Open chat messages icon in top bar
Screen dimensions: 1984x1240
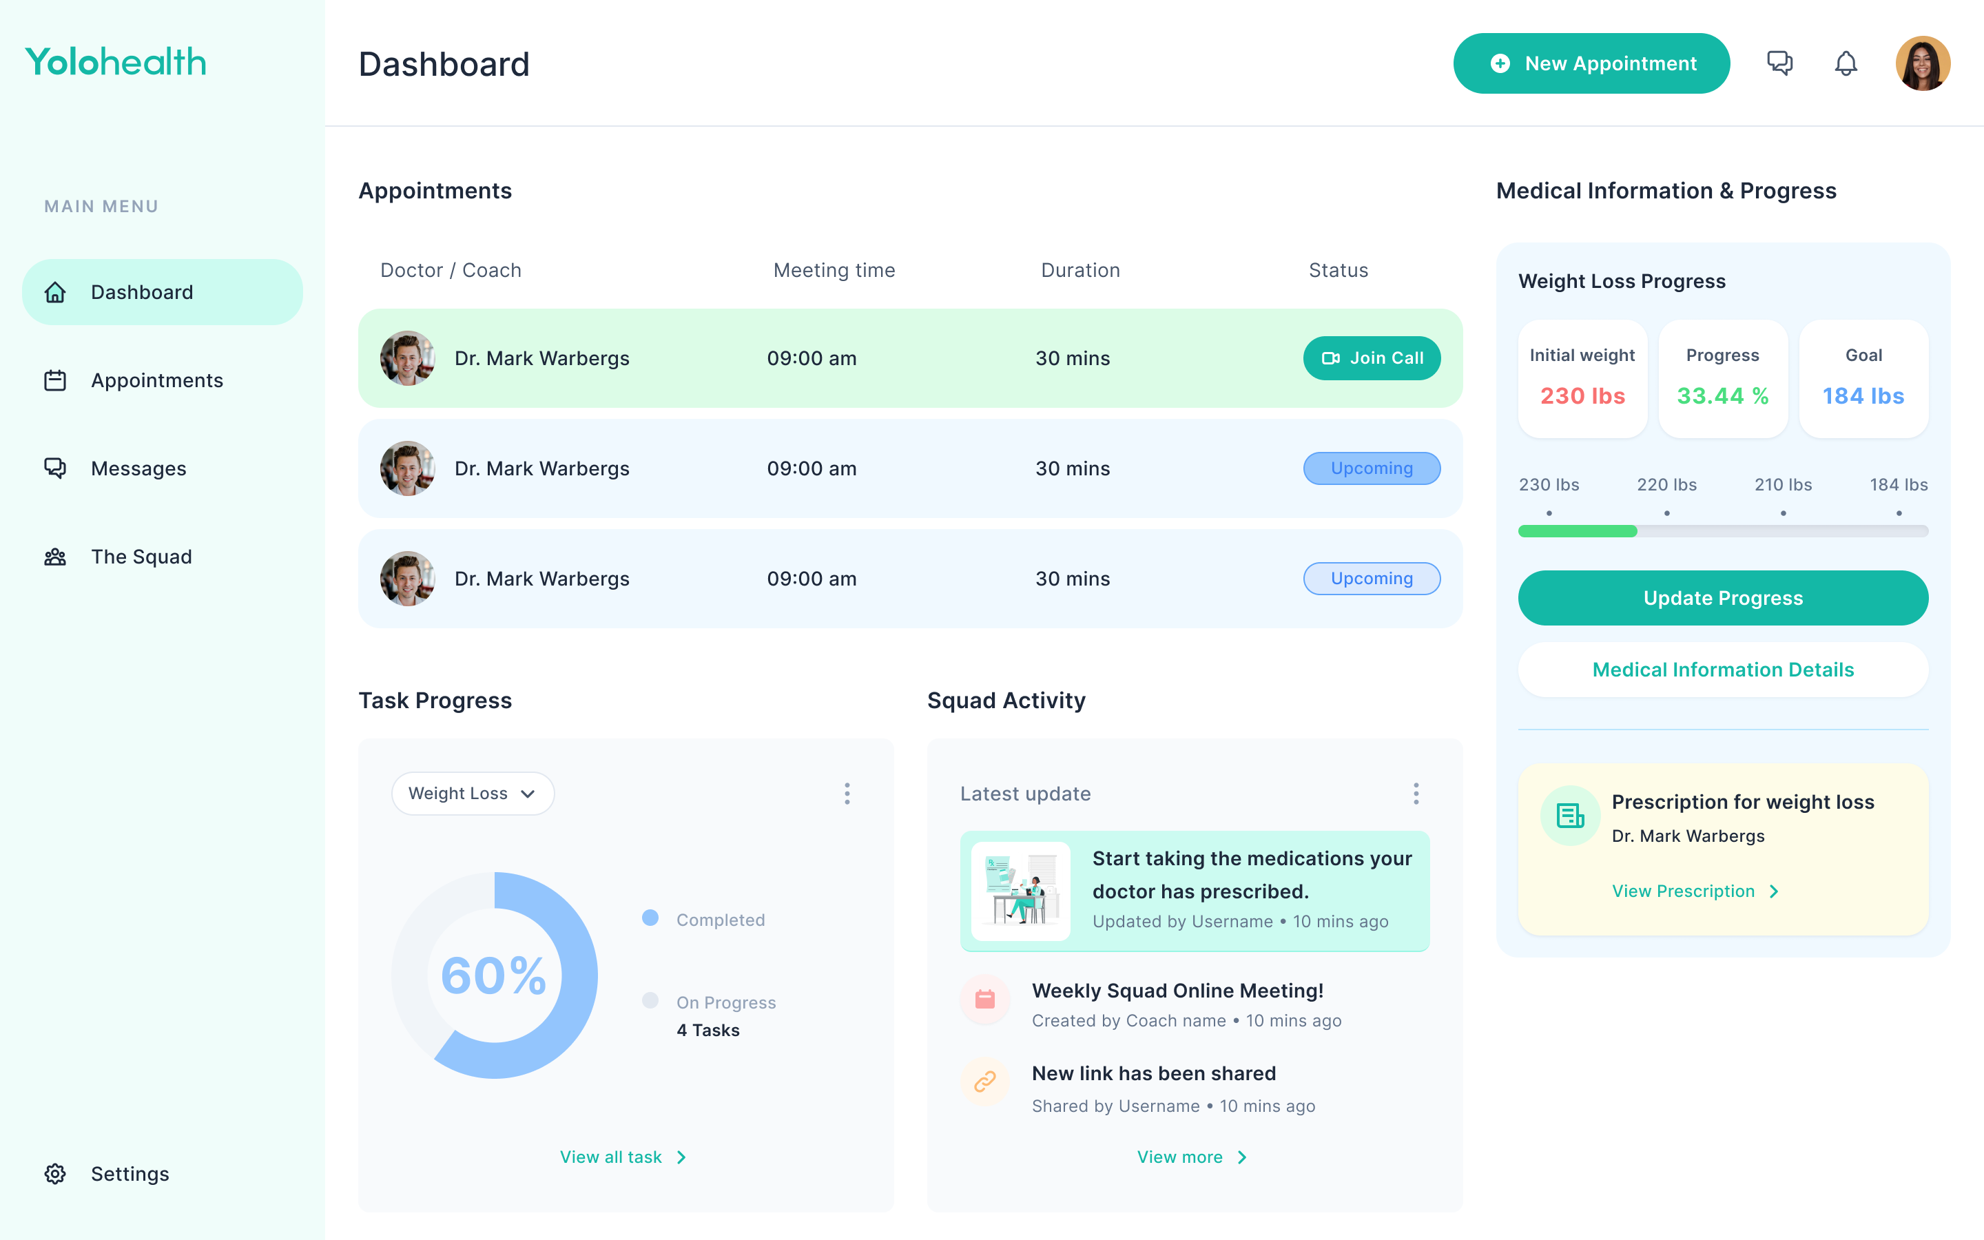click(x=1780, y=63)
